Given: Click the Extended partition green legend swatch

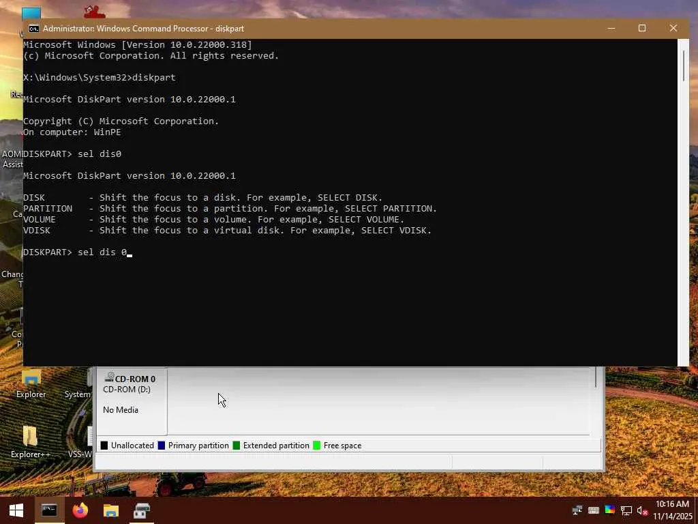Looking at the screenshot, I should coord(237,446).
